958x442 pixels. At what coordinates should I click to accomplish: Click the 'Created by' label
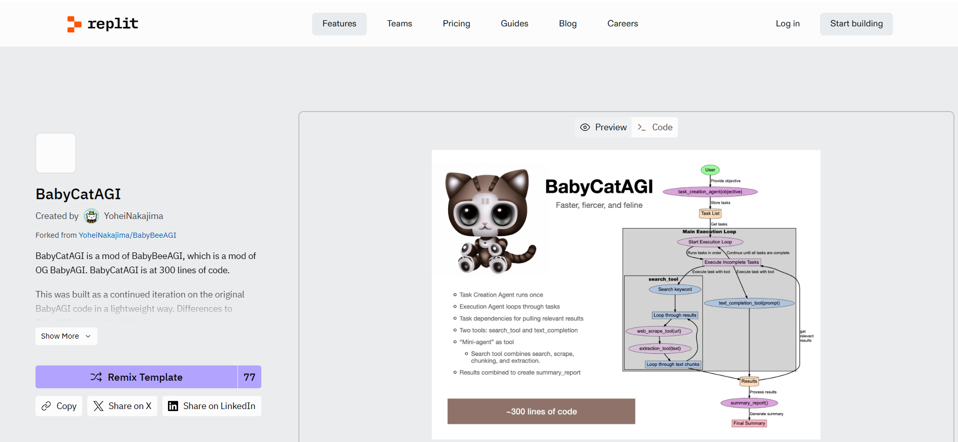coord(57,216)
